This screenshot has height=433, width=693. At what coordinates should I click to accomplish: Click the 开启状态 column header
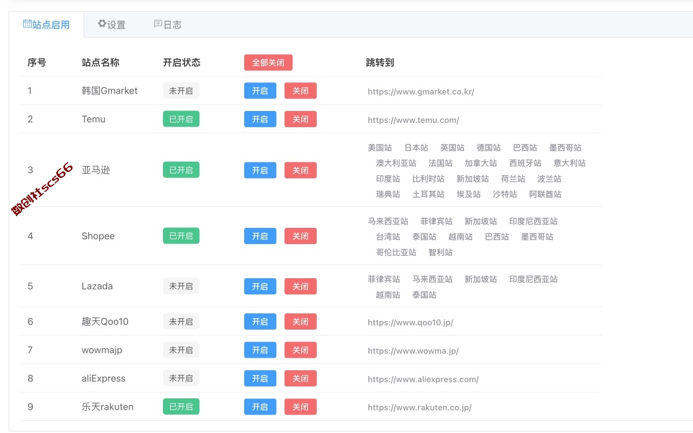(182, 63)
